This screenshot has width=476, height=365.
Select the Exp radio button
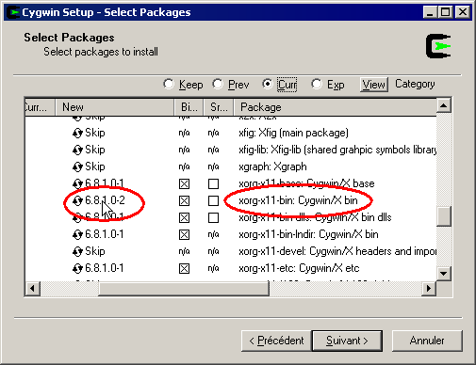[317, 84]
